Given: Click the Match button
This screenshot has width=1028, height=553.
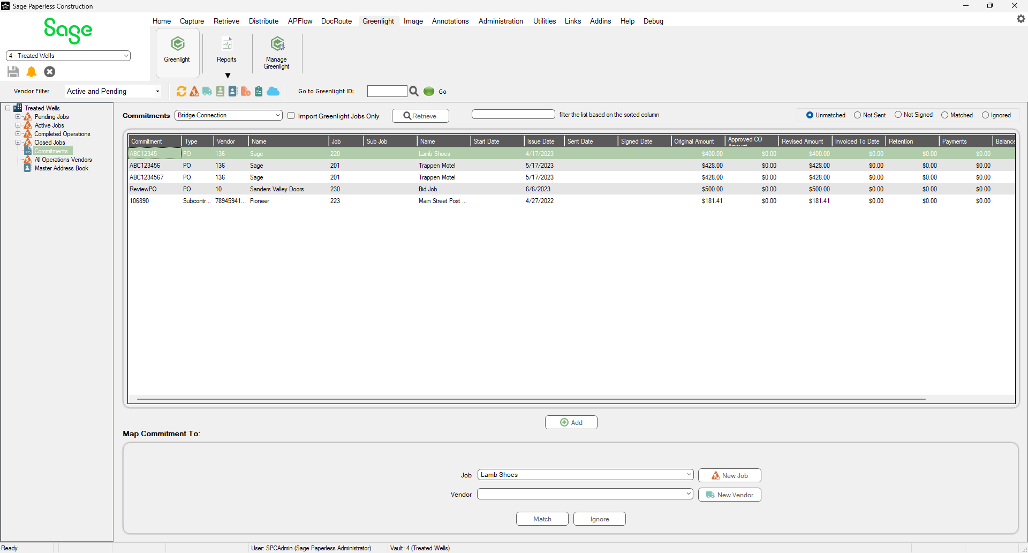Looking at the screenshot, I should 542,519.
